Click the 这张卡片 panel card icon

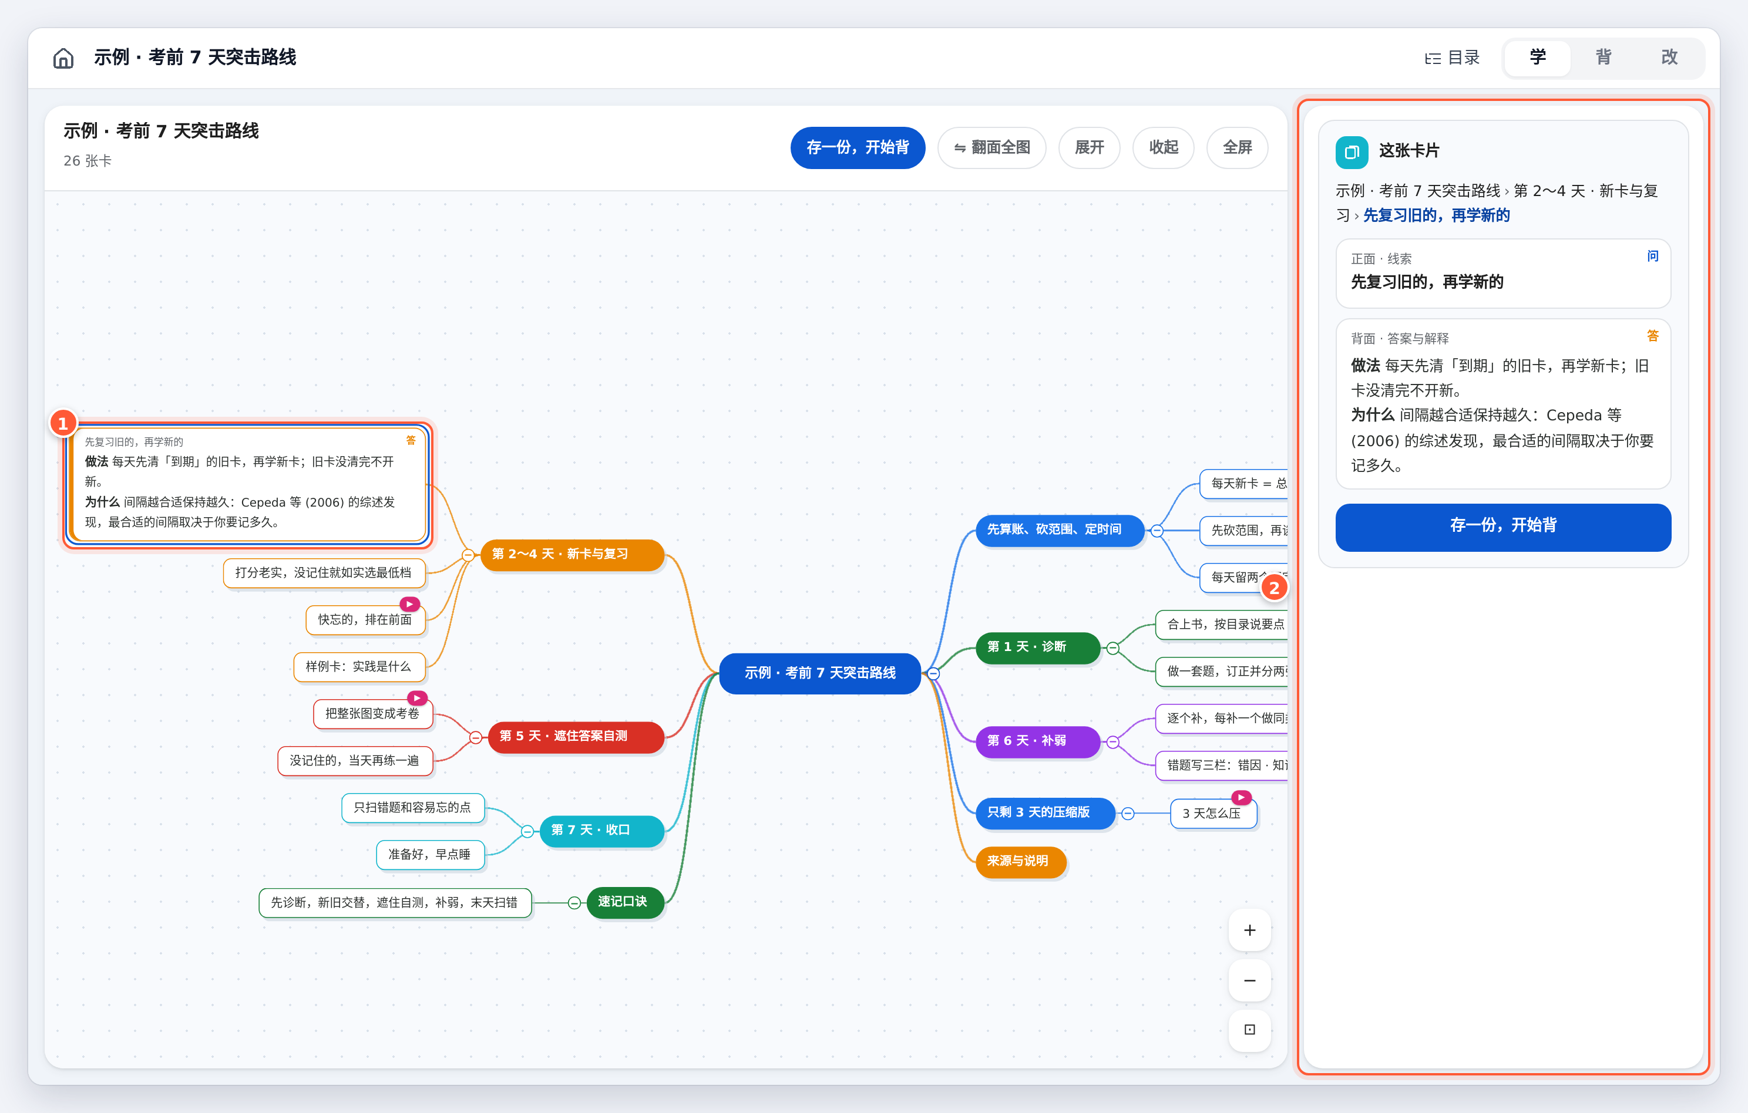[x=1351, y=151]
